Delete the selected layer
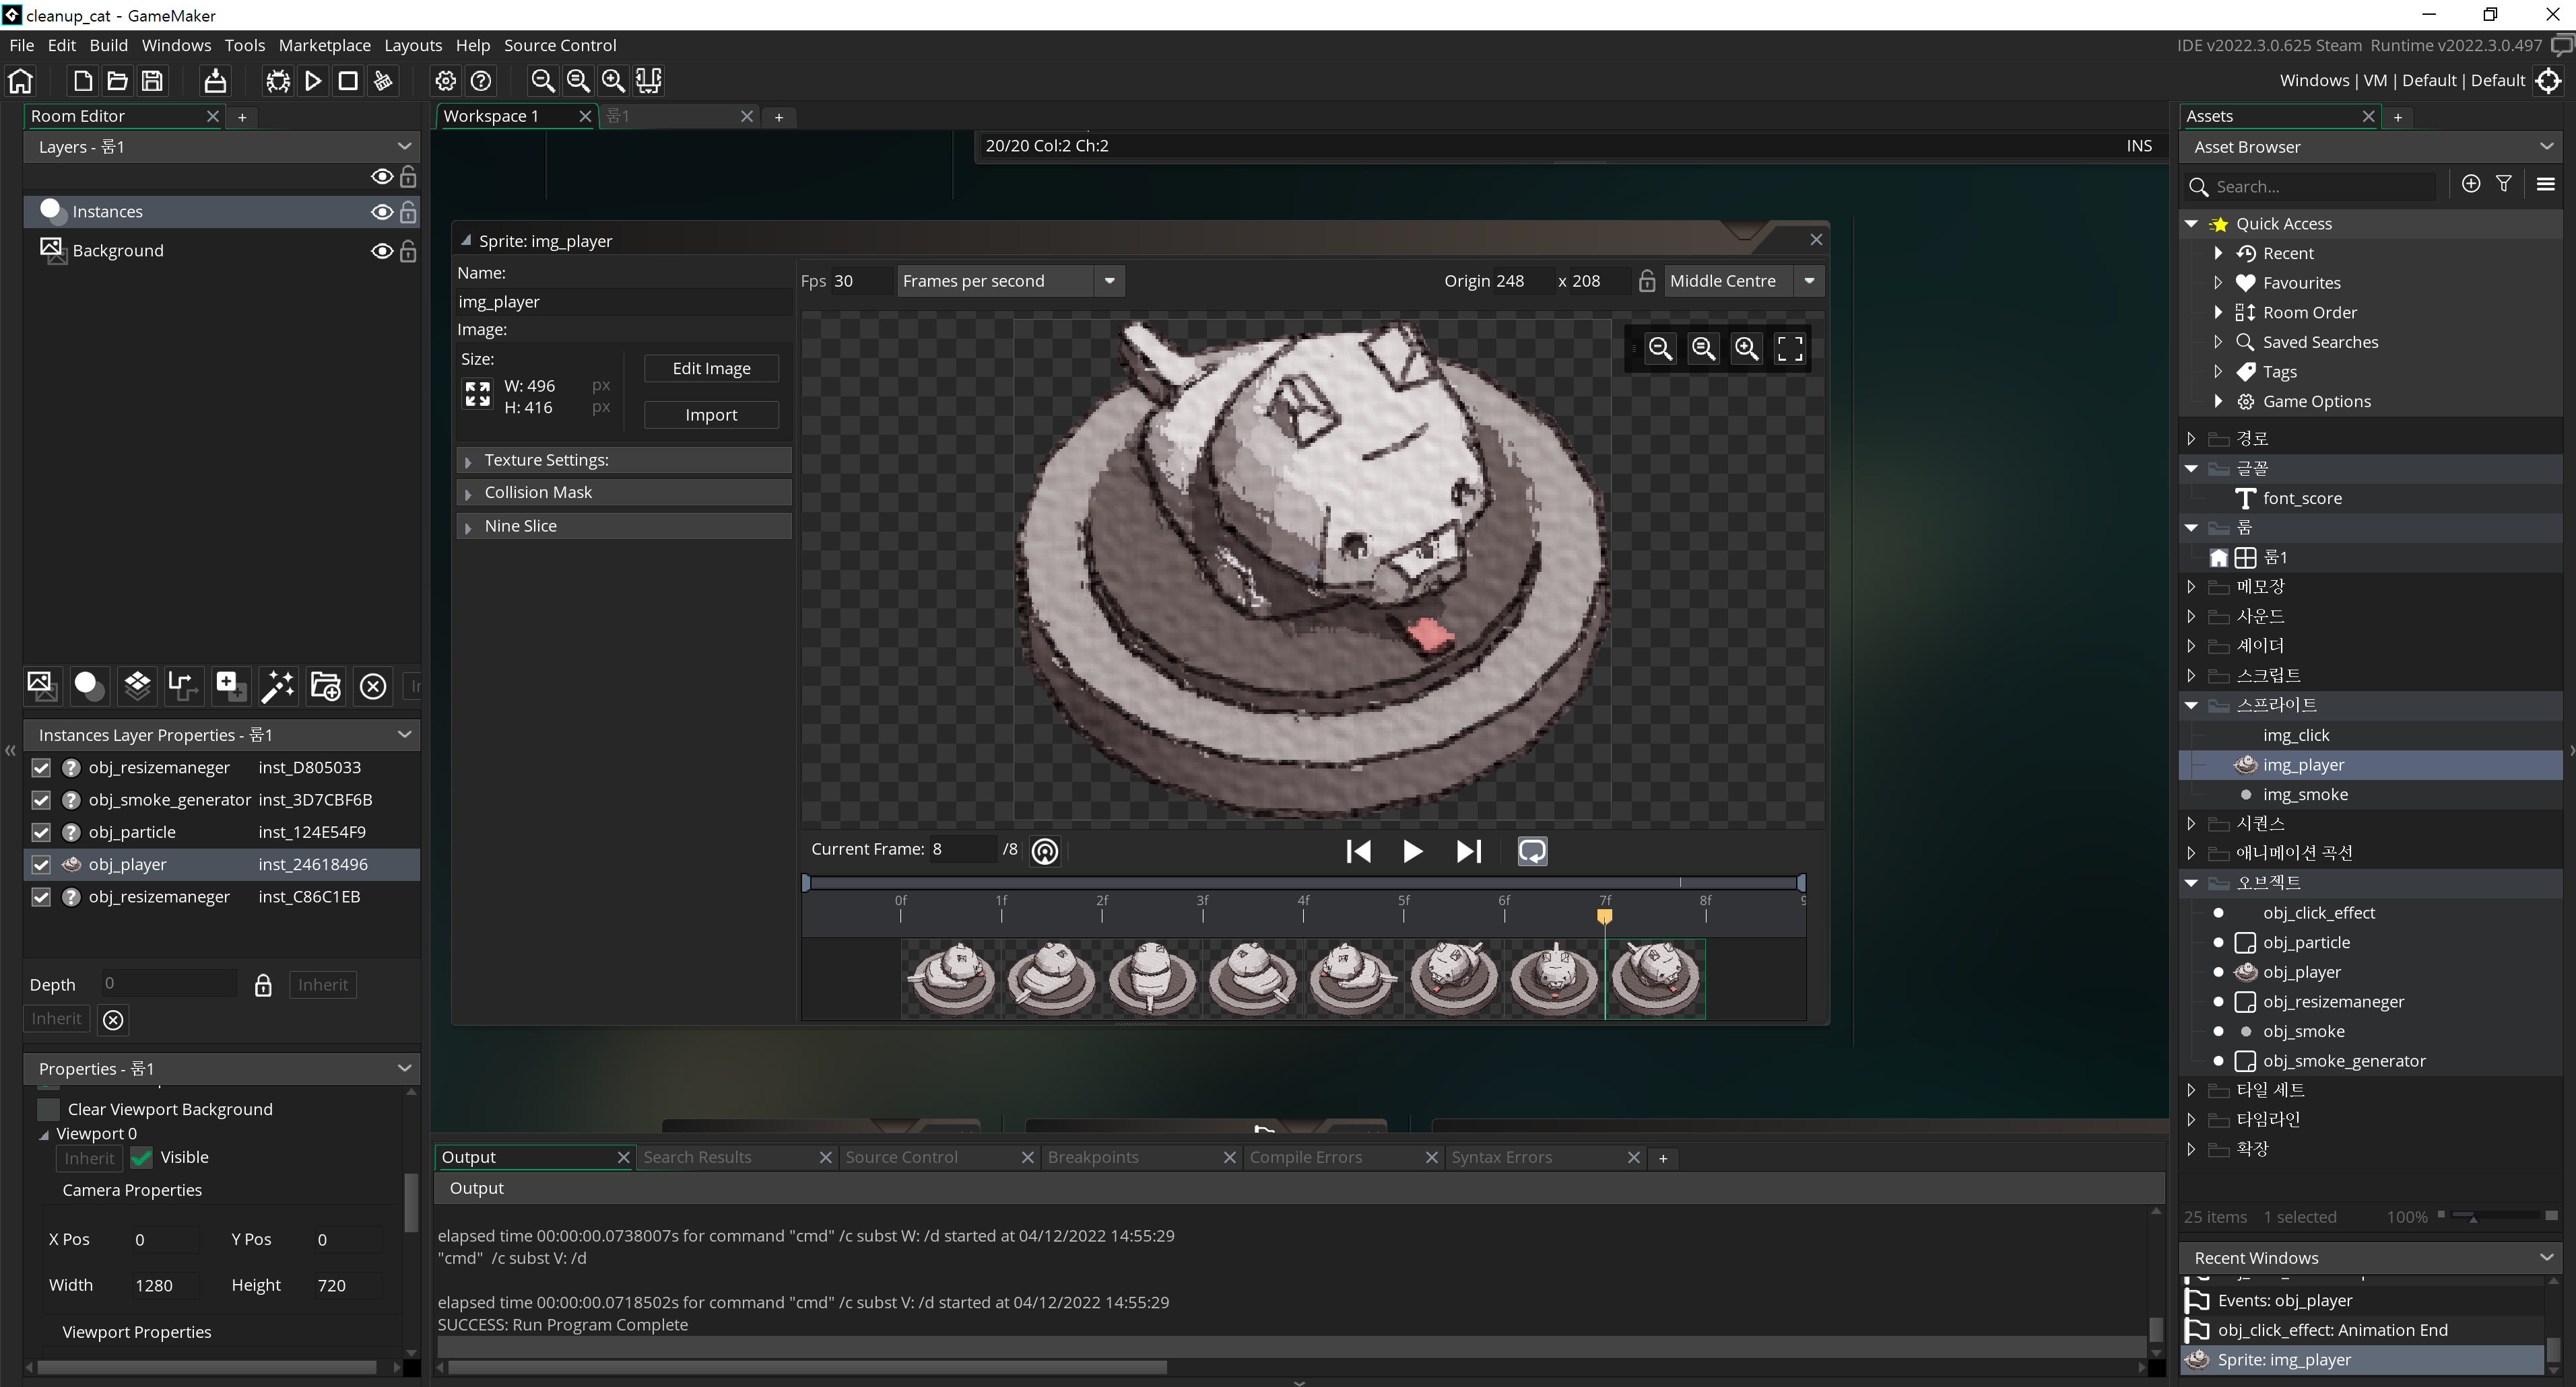The height and width of the screenshot is (1387, 2576). (x=373, y=686)
